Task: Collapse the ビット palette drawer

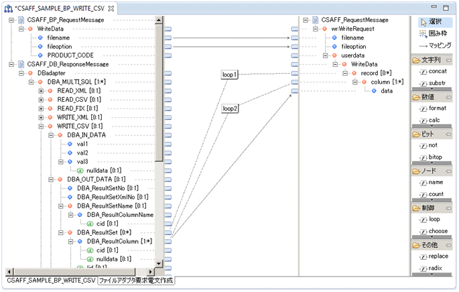Action: point(448,134)
